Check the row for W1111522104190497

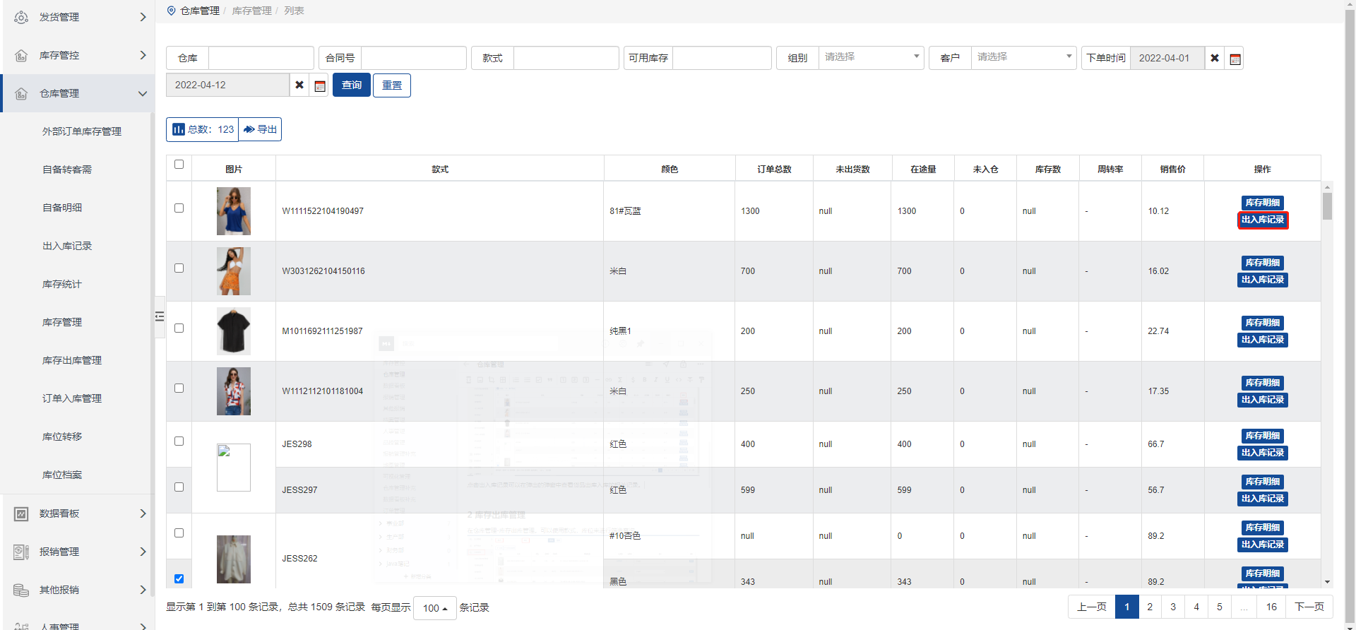(x=179, y=208)
